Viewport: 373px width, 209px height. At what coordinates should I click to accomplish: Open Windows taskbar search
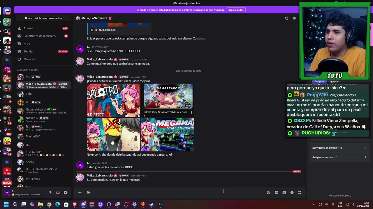15,204
